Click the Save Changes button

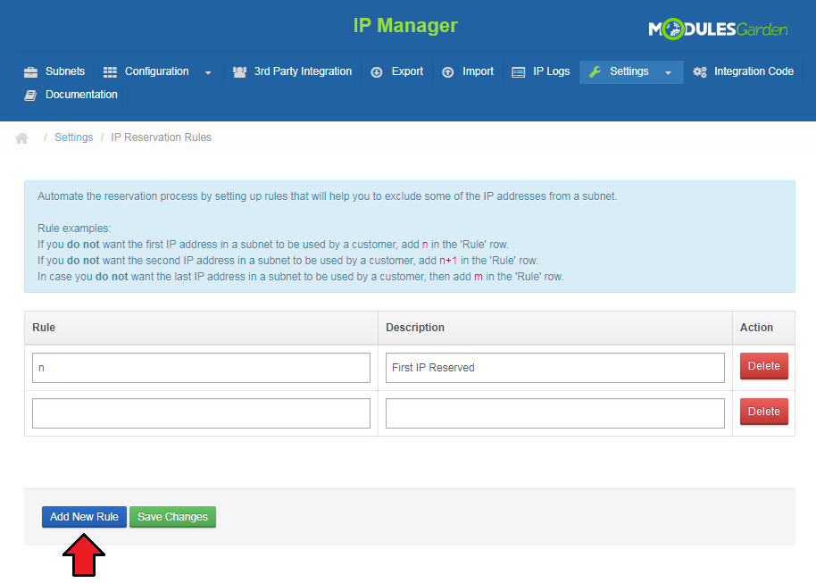[172, 517]
